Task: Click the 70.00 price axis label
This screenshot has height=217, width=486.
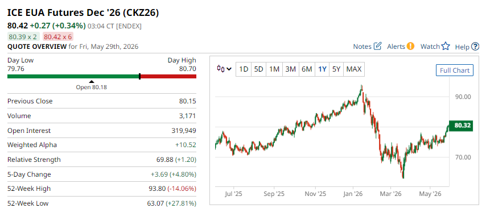Action: click(463, 157)
